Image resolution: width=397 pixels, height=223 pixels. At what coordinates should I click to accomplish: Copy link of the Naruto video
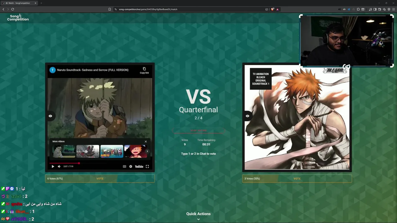click(x=144, y=70)
